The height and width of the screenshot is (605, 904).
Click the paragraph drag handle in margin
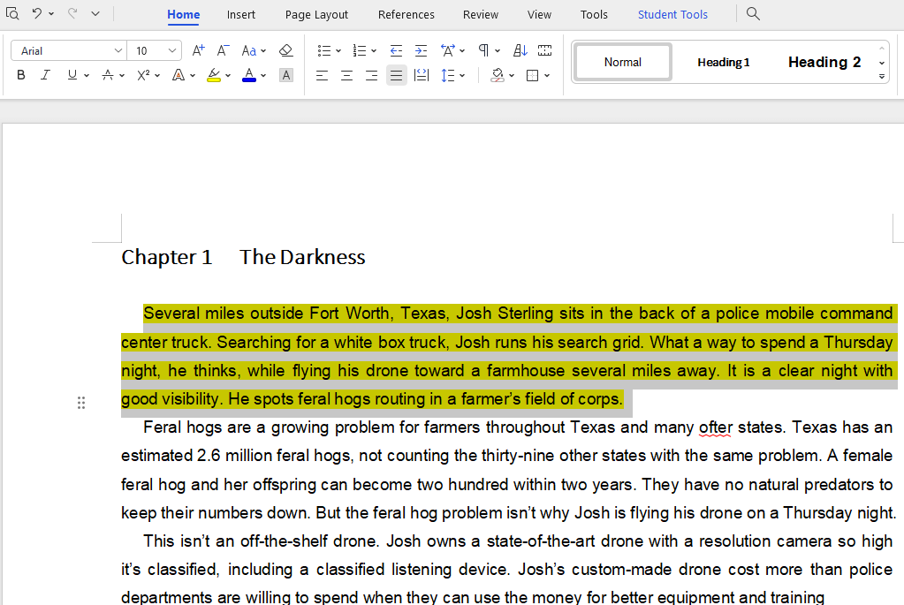(81, 403)
